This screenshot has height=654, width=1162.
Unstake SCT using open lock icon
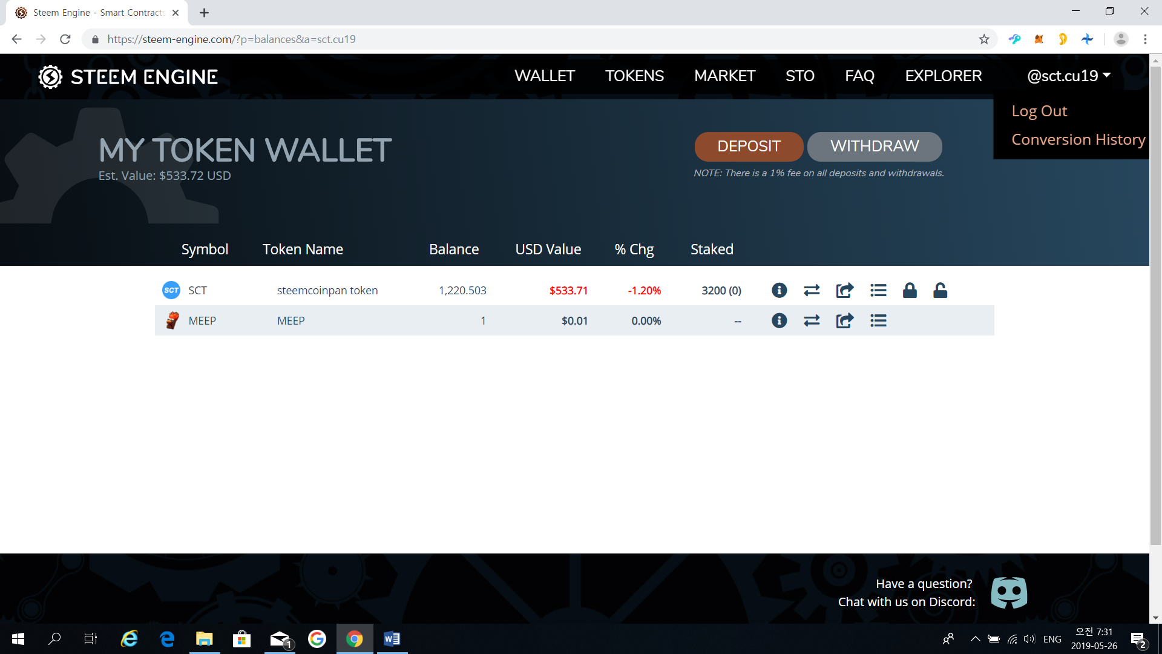[940, 290]
